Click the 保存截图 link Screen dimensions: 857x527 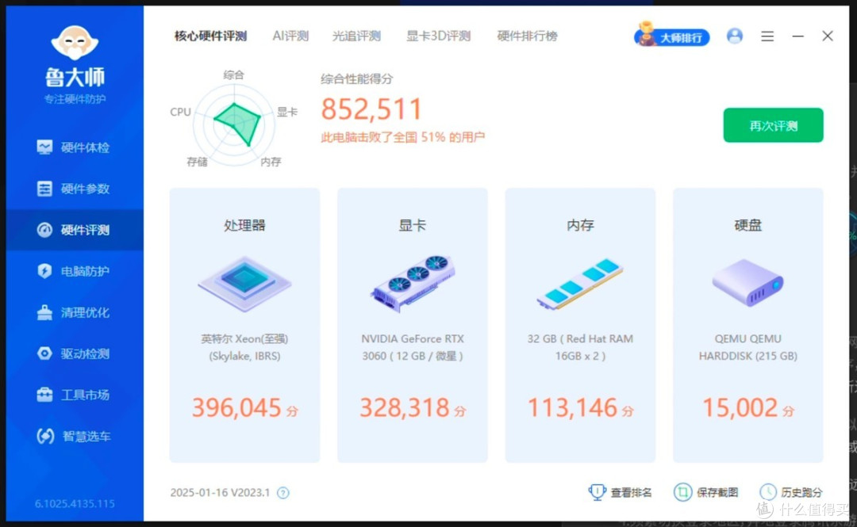706,492
